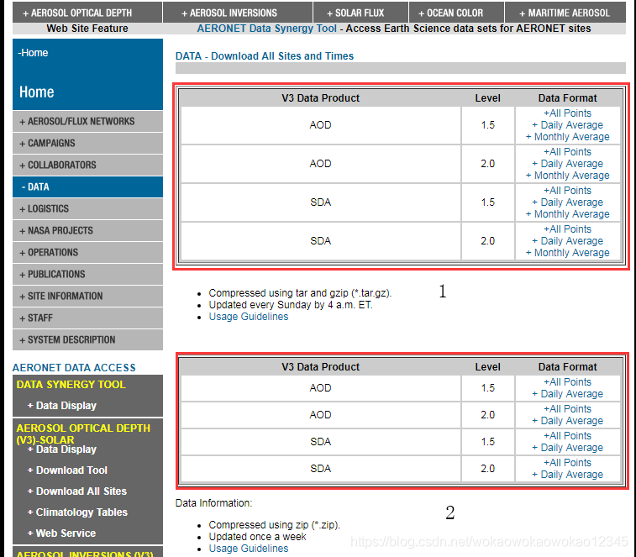The image size is (636, 557).
Task: Download AOD Level 1.5 Monthly Average tar.gz
Action: pyautogui.click(x=567, y=137)
